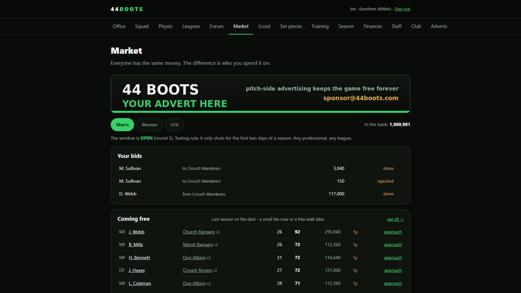The height and width of the screenshot is (293, 521).
Task: Click the D. Webb bid row name
Action: pos(128,194)
